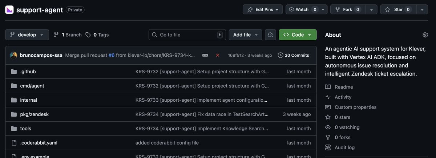
Task: Expand commit message ellipsis button
Action: (205, 55)
